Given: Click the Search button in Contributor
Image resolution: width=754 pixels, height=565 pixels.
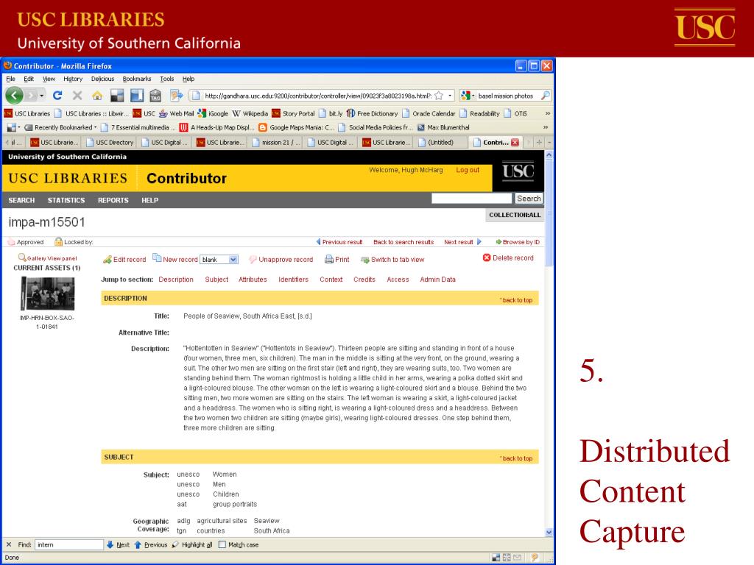Looking at the screenshot, I should 529,199.
